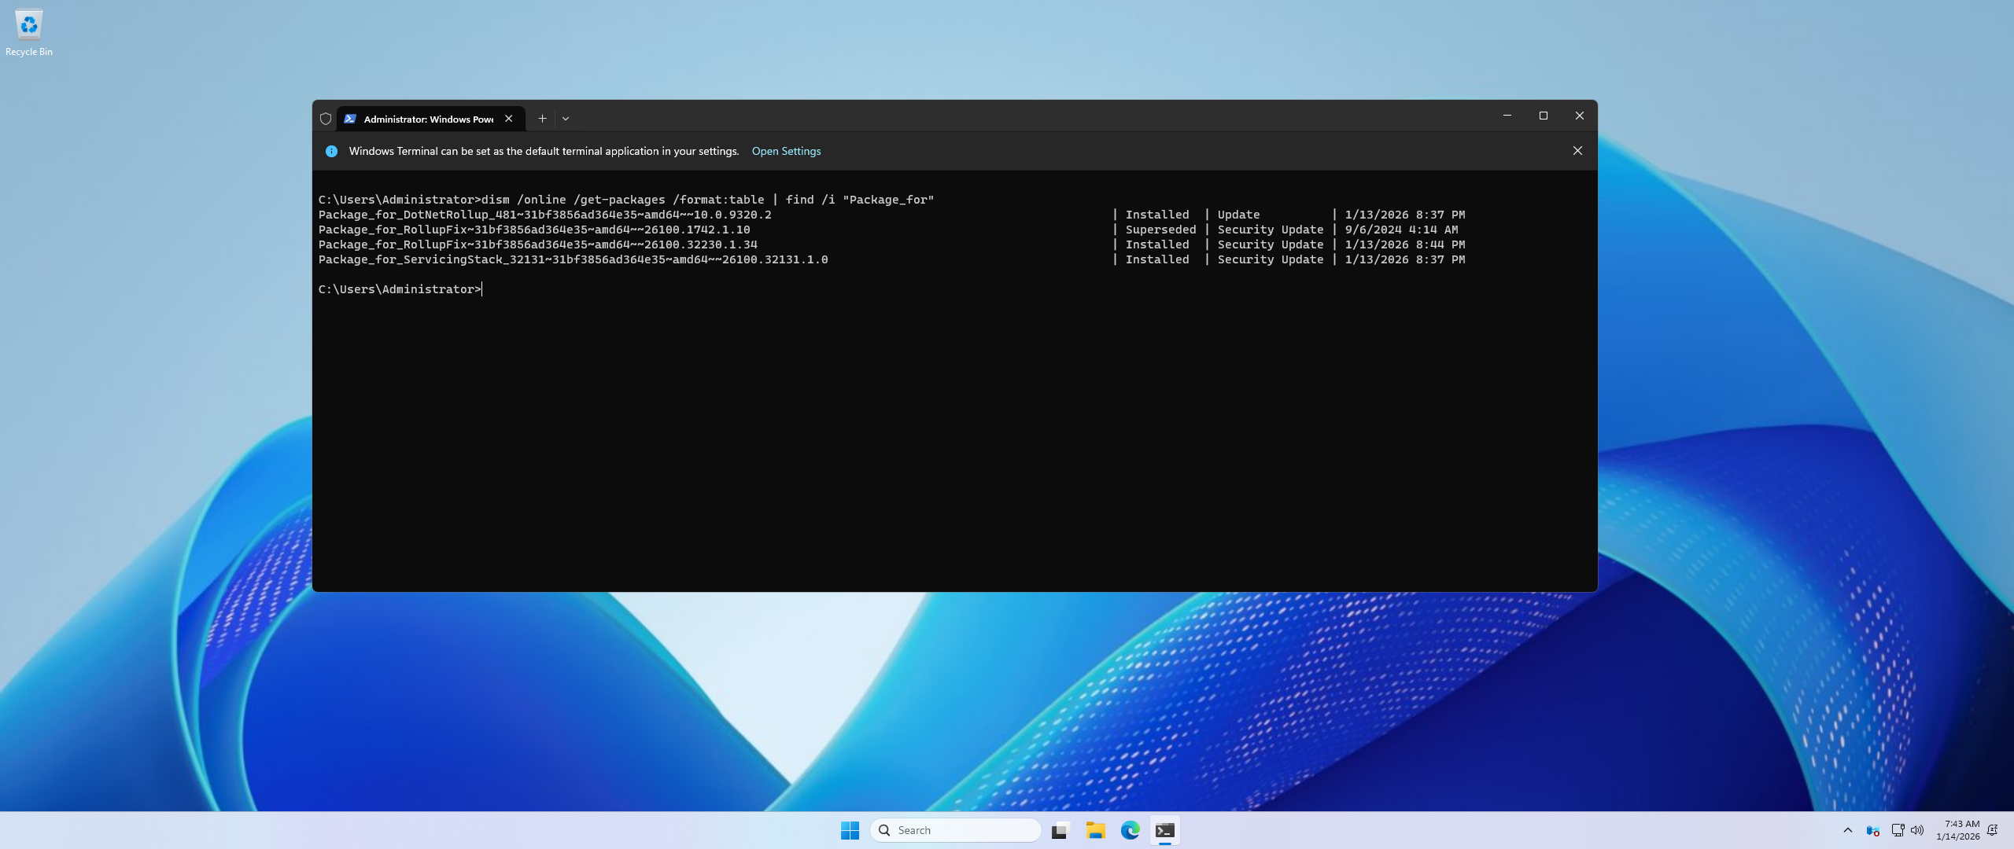Close the Administrator PowerShell tab
This screenshot has width=2014, height=849.
[x=509, y=119]
